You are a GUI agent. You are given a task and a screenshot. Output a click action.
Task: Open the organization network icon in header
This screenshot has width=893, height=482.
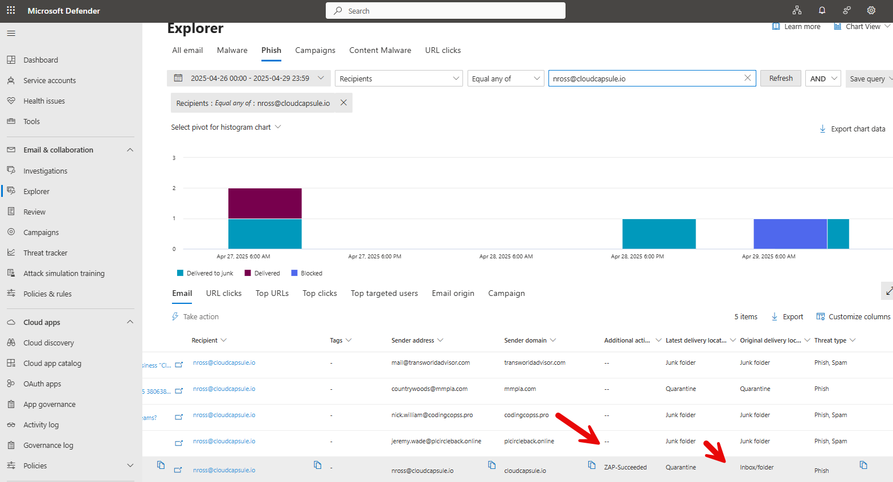click(x=797, y=10)
